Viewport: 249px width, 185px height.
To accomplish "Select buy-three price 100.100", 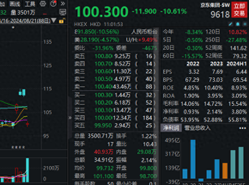I will coord(103,110).
